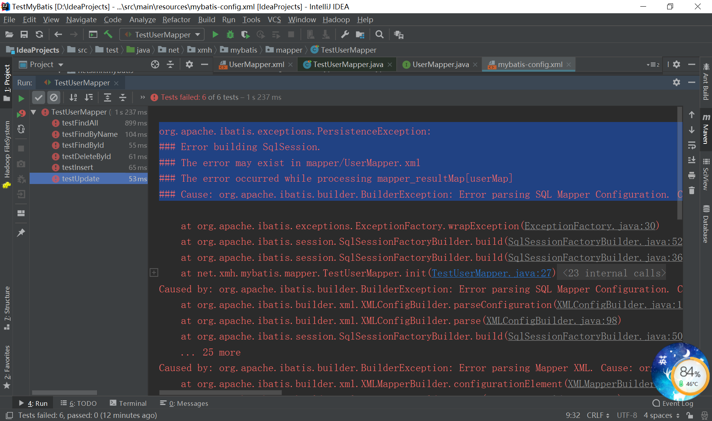
Task: Open the Project view dropdown arrow
Action: pyautogui.click(x=61, y=65)
